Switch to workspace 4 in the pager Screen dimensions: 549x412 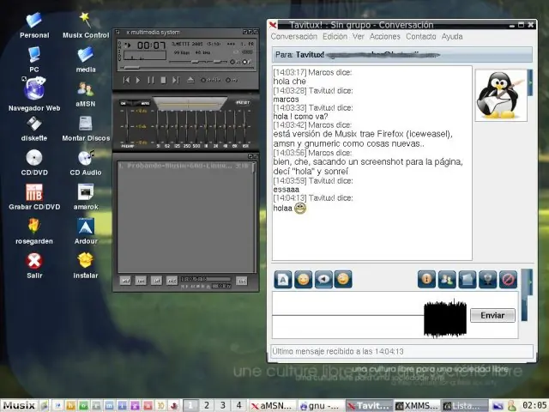[238, 406]
